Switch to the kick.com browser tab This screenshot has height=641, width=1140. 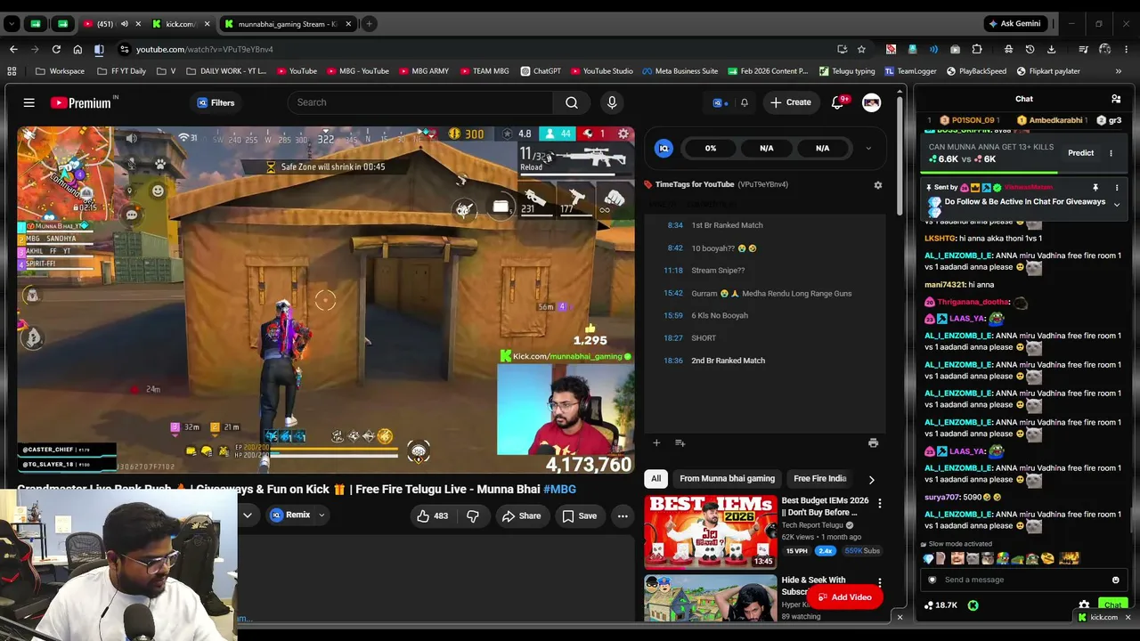pos(179,24)
